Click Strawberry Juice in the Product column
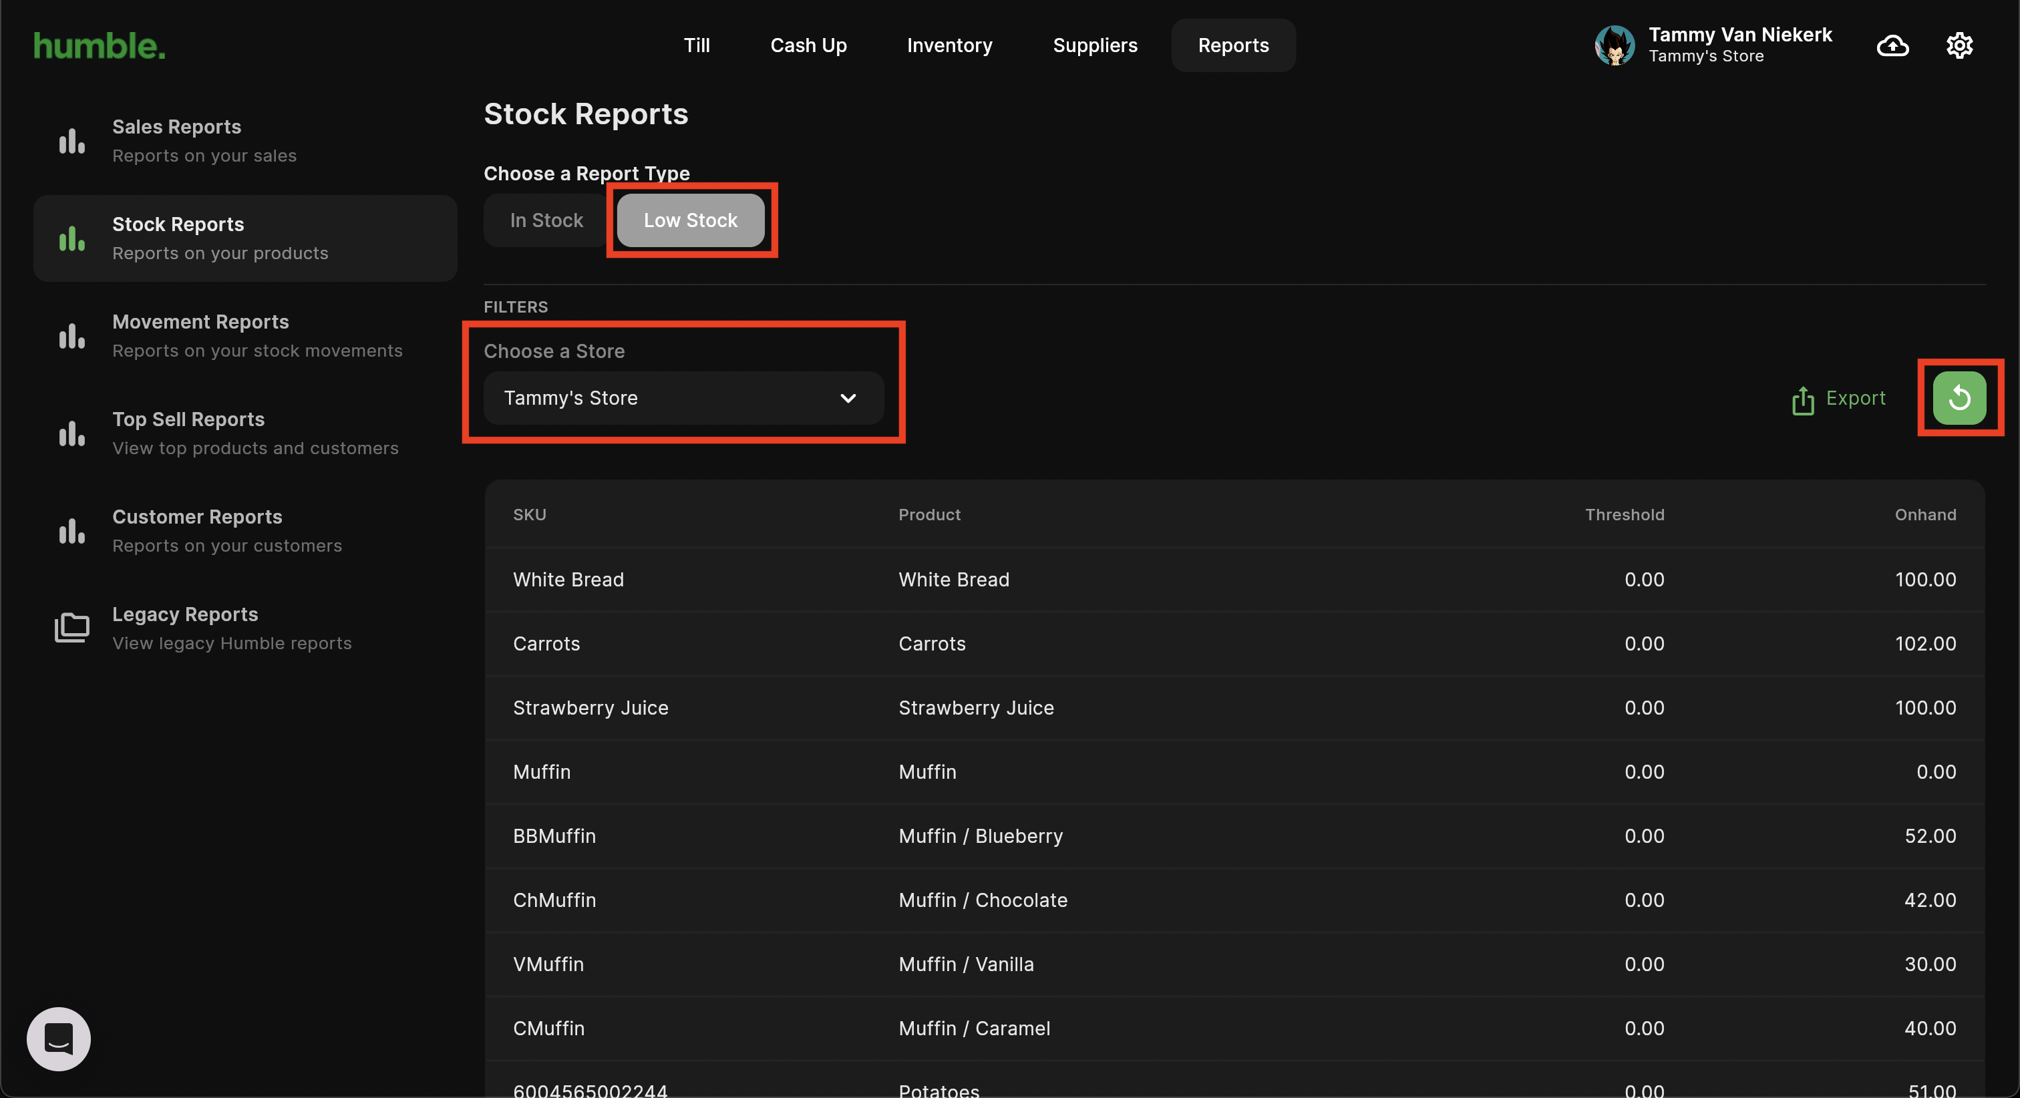 [x=977, y=708]
